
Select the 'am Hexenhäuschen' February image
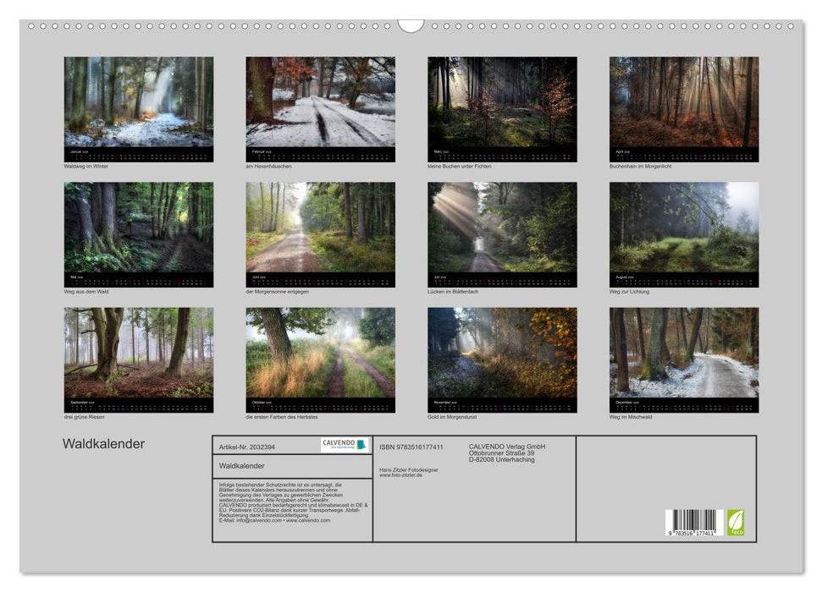320,102
